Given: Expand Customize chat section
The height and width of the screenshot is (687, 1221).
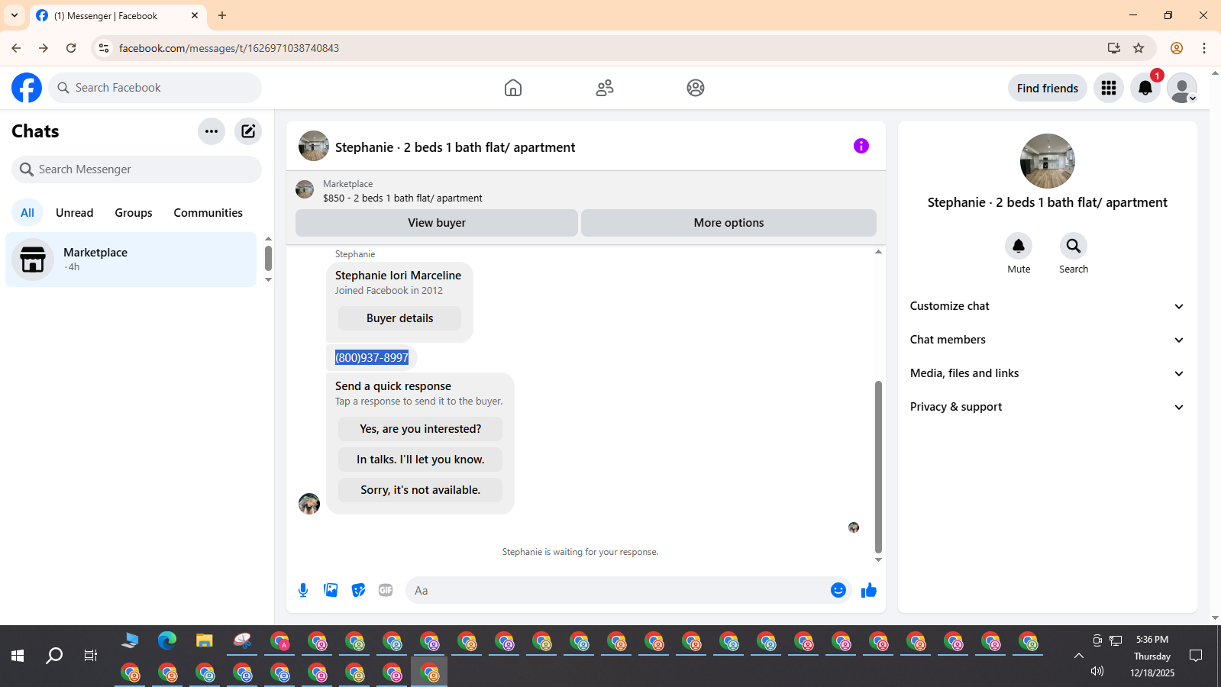Looking at the screenshot, I should coord(1048,306).
